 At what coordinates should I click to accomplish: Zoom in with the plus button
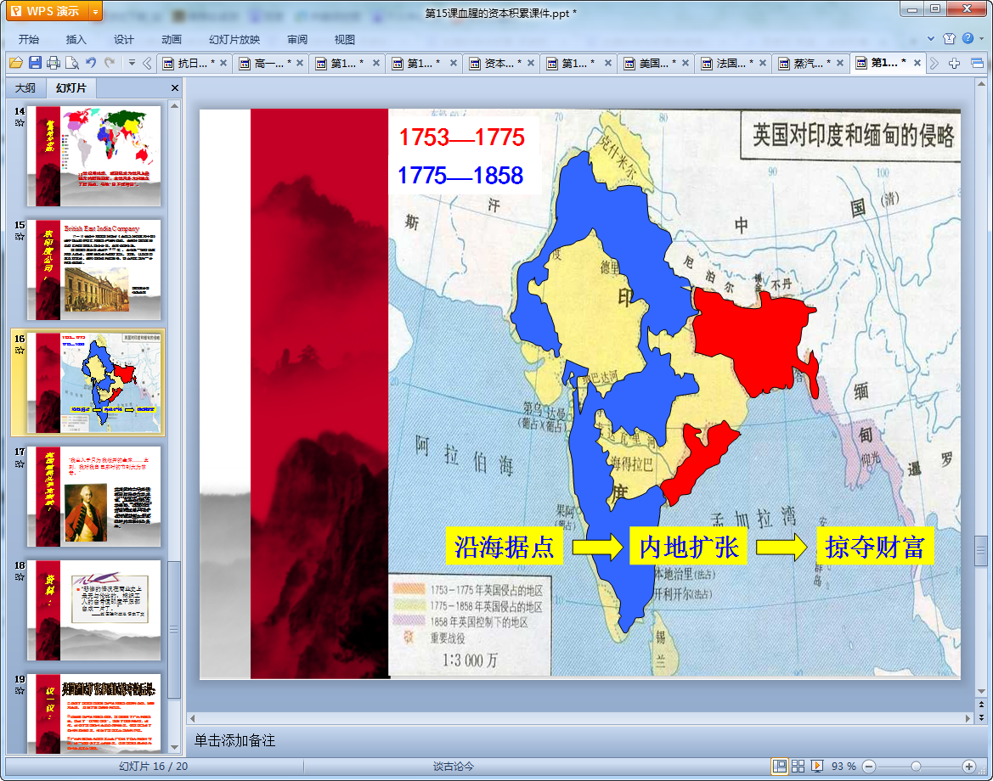pos(969,767)
